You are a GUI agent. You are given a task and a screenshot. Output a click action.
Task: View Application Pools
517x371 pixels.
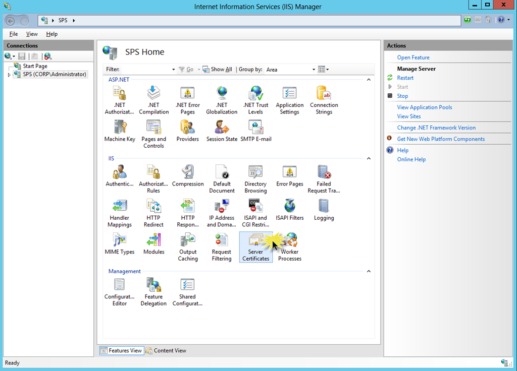[424, 107]
